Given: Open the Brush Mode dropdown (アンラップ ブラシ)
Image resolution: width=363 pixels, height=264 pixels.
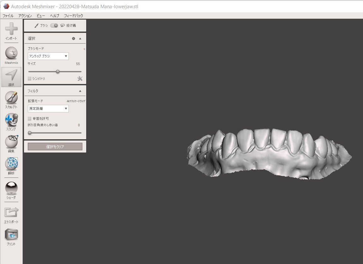Looking at the screenshot, I should point(48,56).
